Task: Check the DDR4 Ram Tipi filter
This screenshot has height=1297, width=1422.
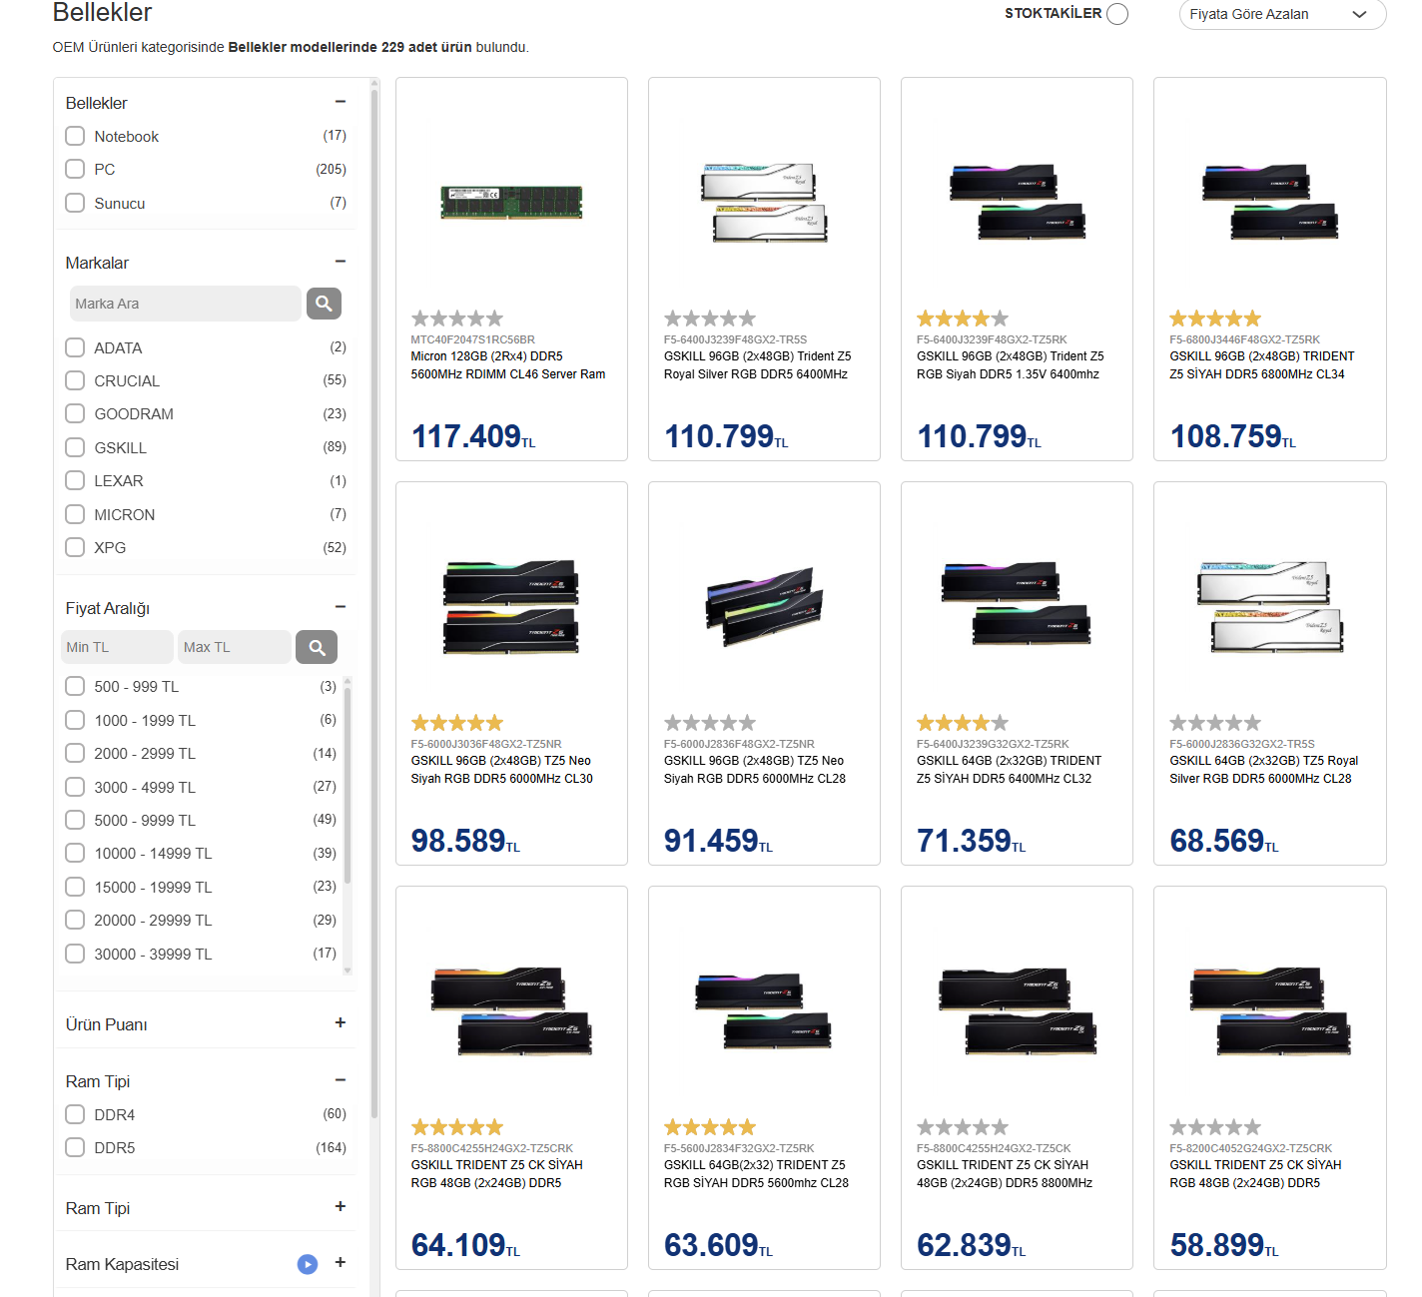Action: coord(75,1114)
